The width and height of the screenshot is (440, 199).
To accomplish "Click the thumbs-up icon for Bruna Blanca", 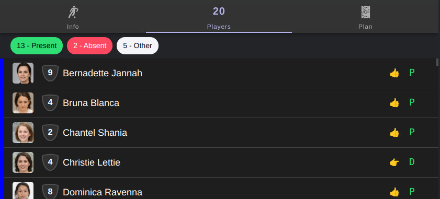I will click(394, 103).
